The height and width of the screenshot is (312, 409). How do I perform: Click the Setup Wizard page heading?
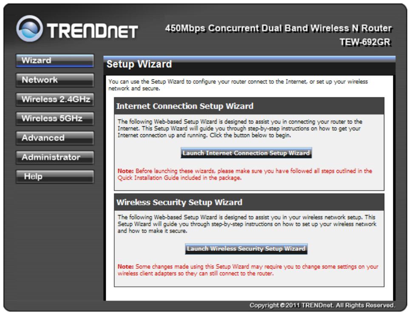point(139,64)
